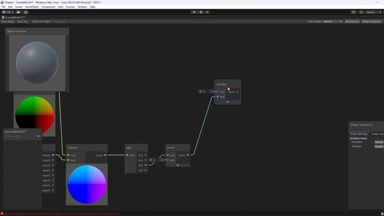This screenshot has height=216, width=384.
Task: Click the plus icon on the CurvedWorldYT blackboard
Action: pos(38,136)
